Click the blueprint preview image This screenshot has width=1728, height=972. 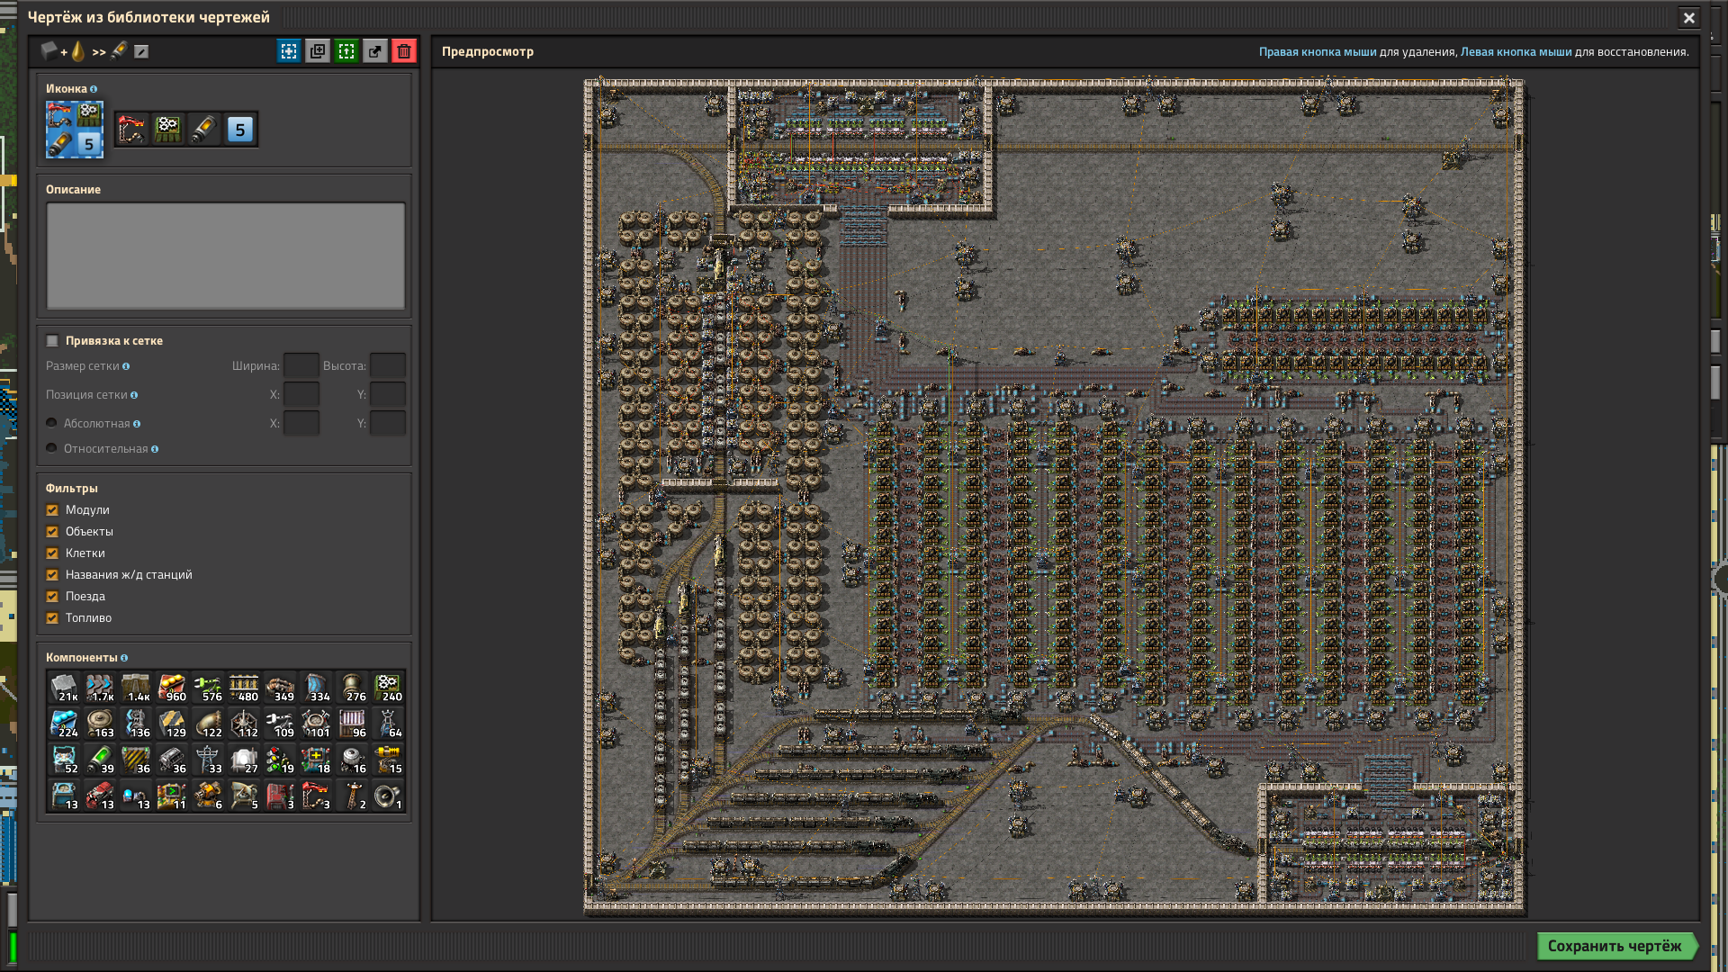click(1055, 496)
